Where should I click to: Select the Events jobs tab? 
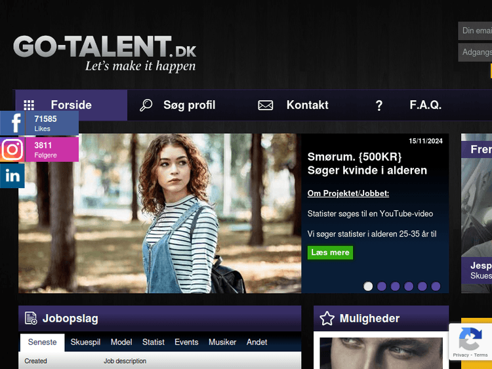(x=186, y=342)
